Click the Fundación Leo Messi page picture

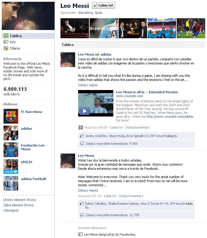tap(11, 150)
